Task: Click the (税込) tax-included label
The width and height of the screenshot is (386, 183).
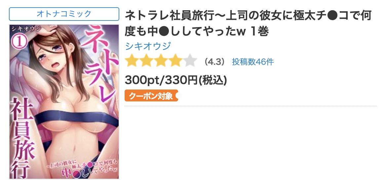Action: coord(212,80)
